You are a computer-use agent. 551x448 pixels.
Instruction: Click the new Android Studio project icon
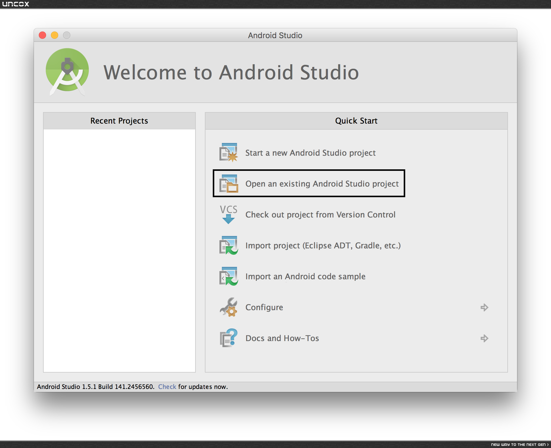coord(229,153)
